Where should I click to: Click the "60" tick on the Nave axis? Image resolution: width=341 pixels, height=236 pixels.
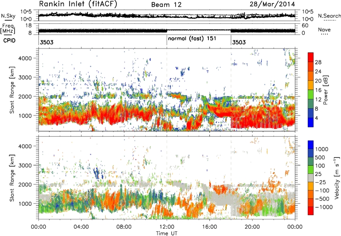pos(305,26)
